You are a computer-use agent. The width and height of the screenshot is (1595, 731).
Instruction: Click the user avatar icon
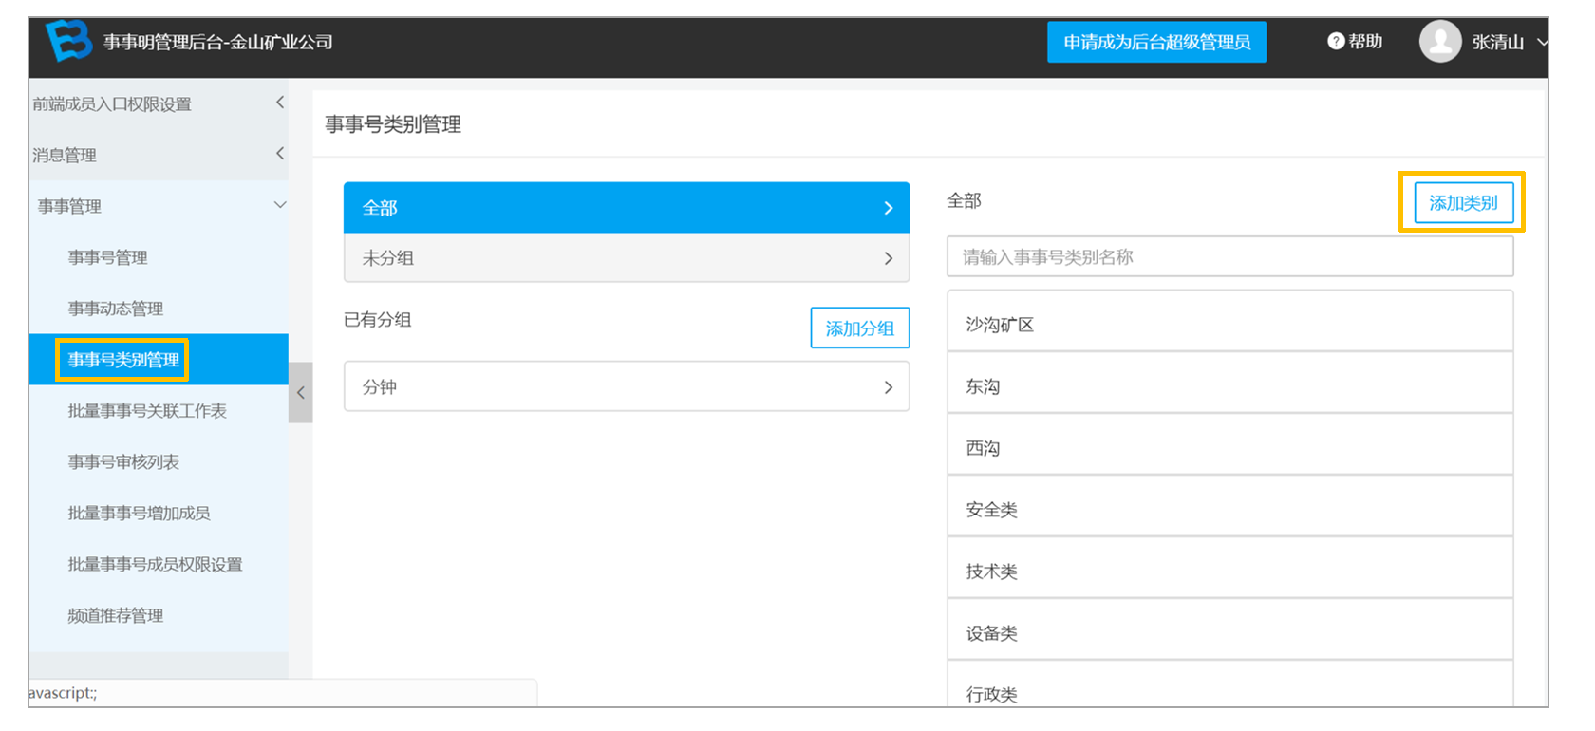tap(1440, 42)
